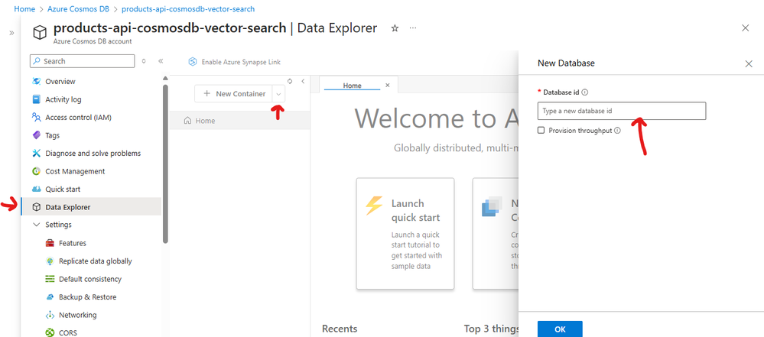This screenshot has width=764, height=337.
Task: Go to Home breadcrumb link
Action: point(24,8)
